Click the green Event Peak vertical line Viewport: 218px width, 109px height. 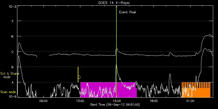[x=116, y=51]
